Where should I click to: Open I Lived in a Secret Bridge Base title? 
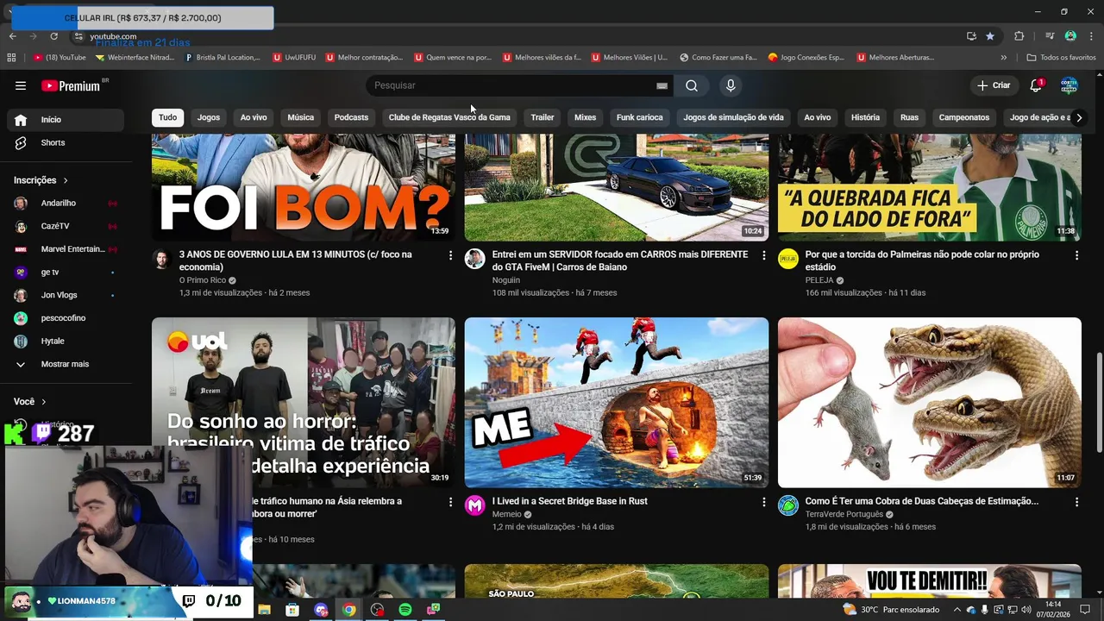pyautogui.click(x=569, y=501)
